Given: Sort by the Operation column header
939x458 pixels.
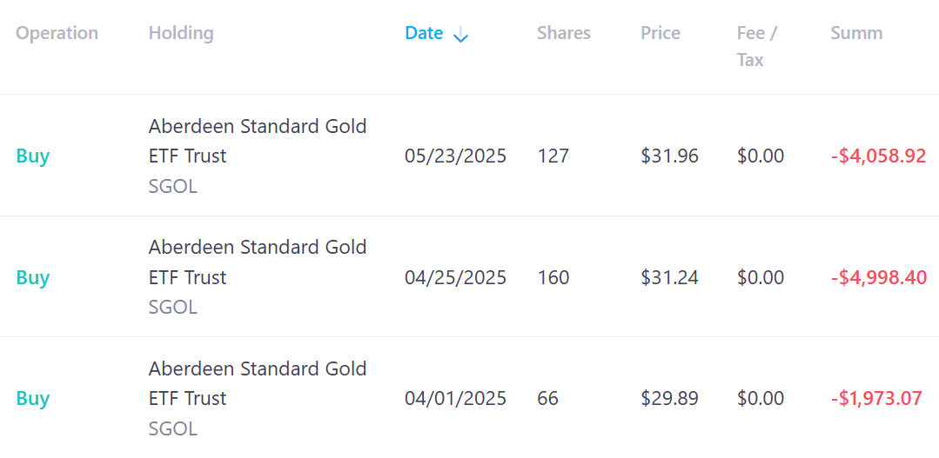Looking at the screenshot, I should (57, 33).
